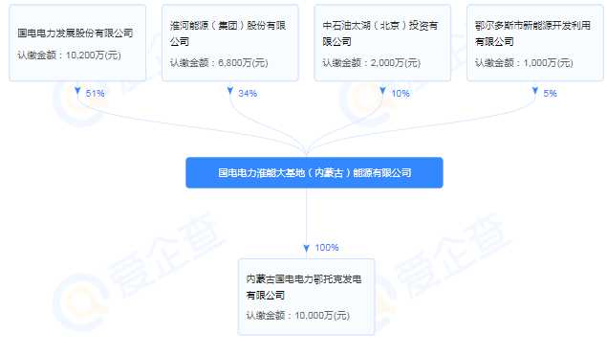The width and height of the screenshot is (607, 355).
Task: Open subsidiary 内蒙古国电电力鄂托克发电有限公司 card
Action: point(306,297)
